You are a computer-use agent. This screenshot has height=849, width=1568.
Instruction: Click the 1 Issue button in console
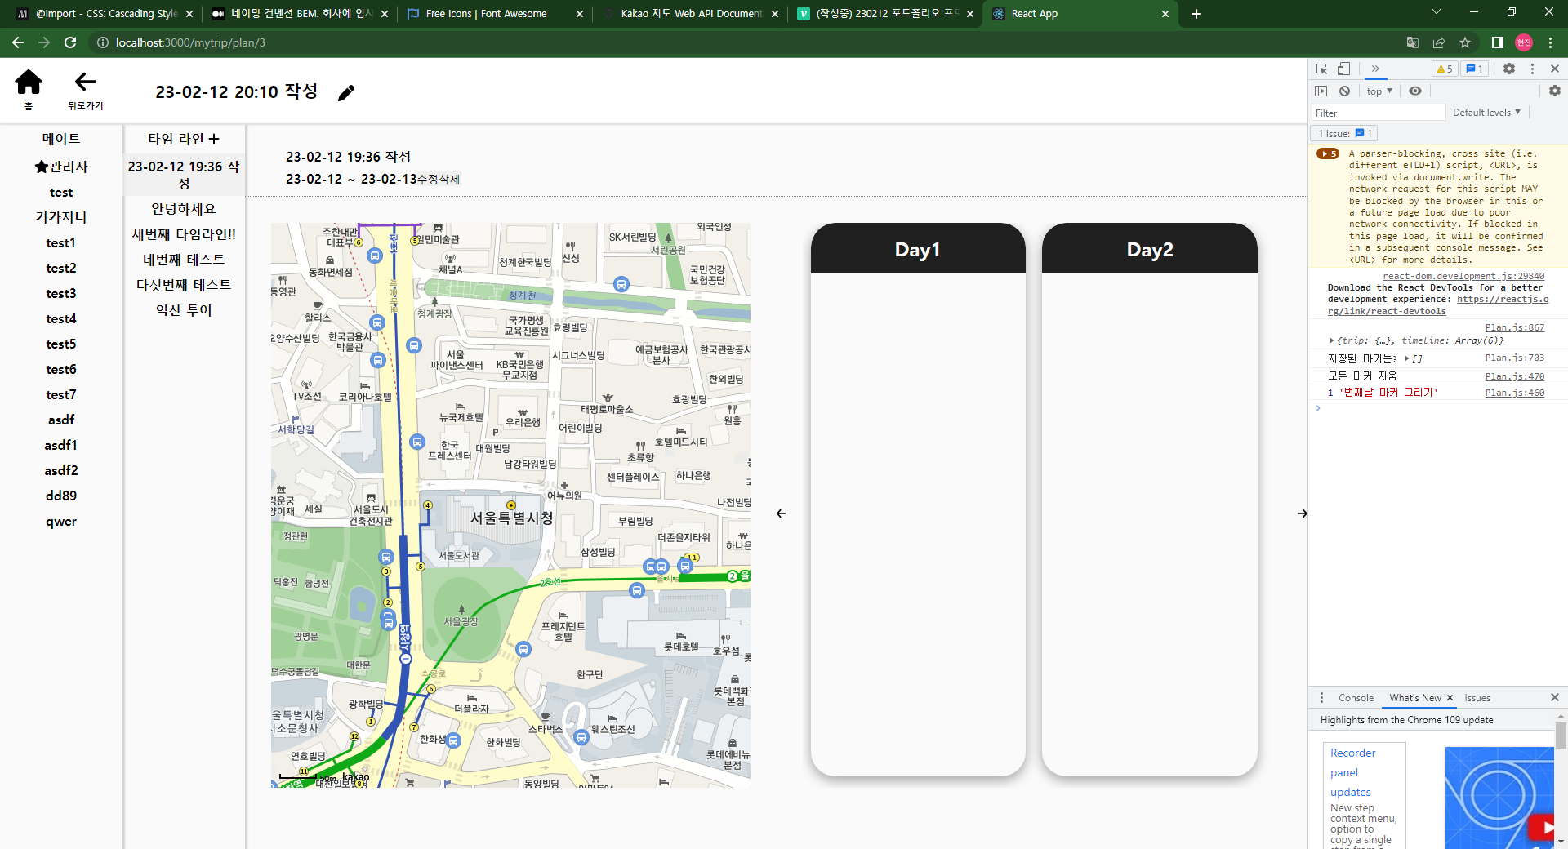click(1344, 133)
